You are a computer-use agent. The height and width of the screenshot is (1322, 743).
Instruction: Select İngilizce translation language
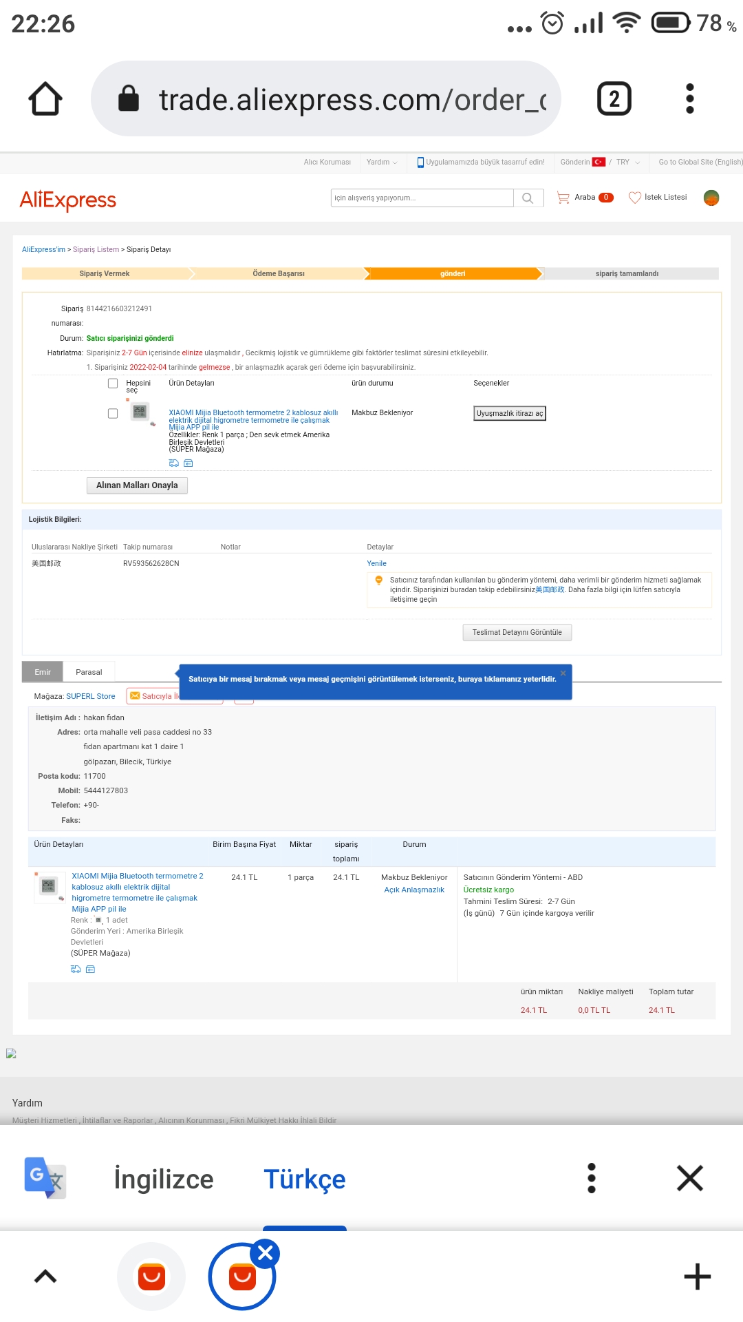[x=164, y=1179]
